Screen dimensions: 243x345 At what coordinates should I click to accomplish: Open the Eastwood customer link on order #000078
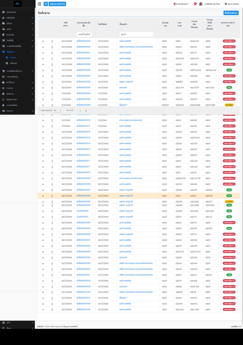131,120
